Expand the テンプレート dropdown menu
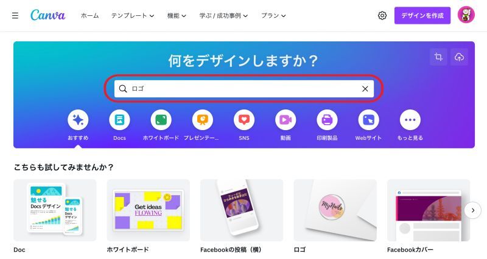 coord(133,16)
